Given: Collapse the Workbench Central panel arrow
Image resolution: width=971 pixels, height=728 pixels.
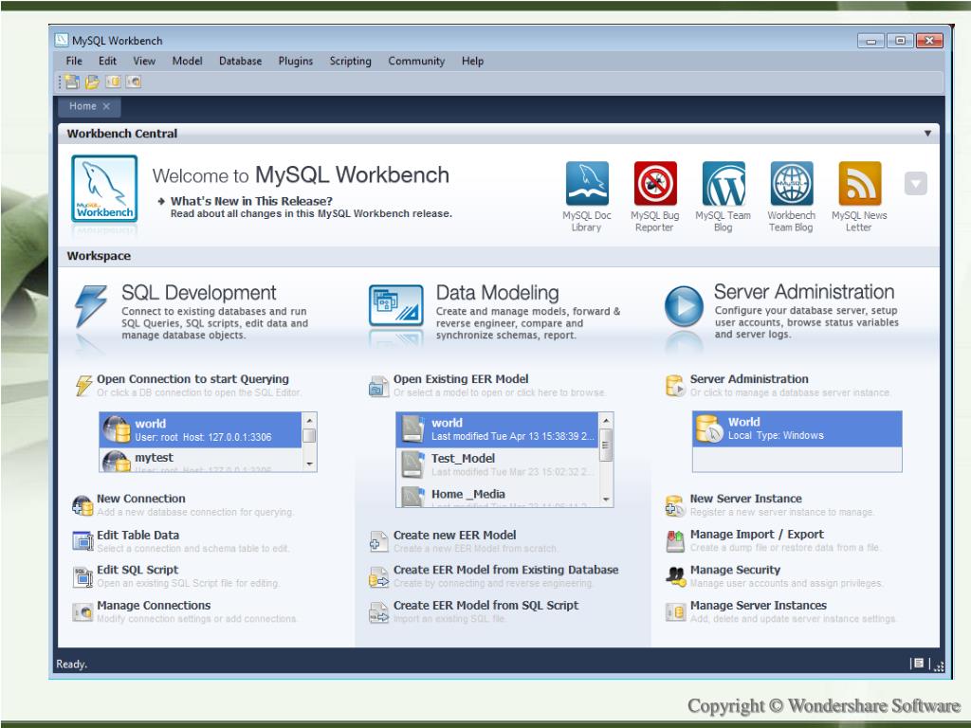Looking at the screenshot, I should click(927, 133).
